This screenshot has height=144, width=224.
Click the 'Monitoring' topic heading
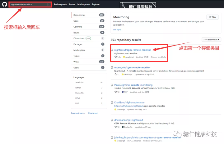pos(121,17)
